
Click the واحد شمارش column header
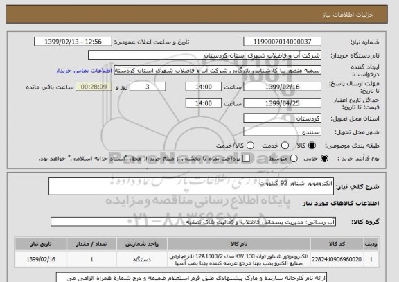142,244
